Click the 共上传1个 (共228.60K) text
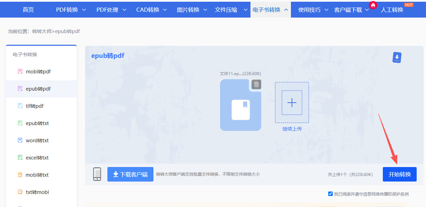 (x=350, y=175)
